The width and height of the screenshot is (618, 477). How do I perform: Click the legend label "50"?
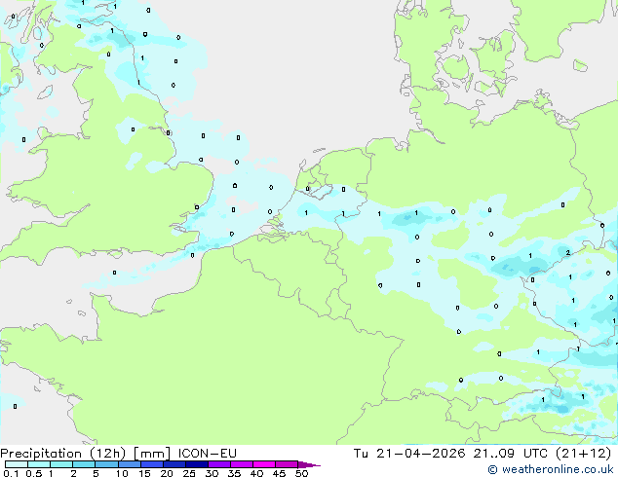(301, 473)
